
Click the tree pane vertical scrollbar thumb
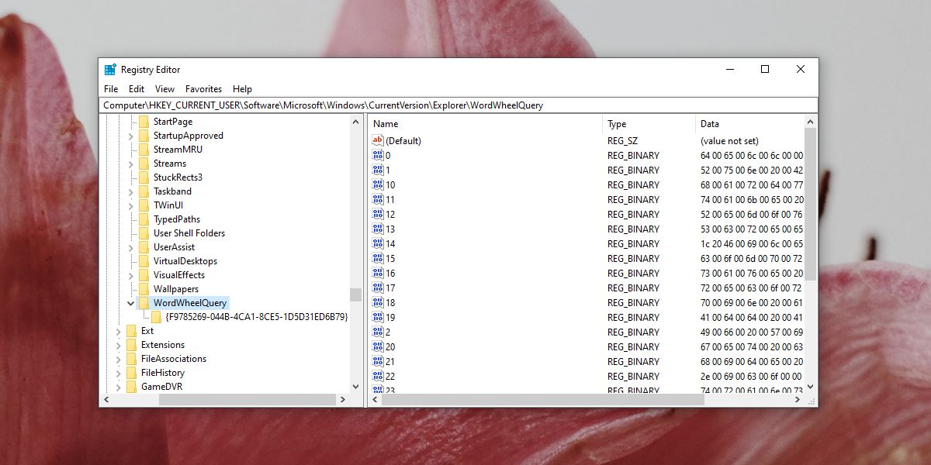[355, 294]
